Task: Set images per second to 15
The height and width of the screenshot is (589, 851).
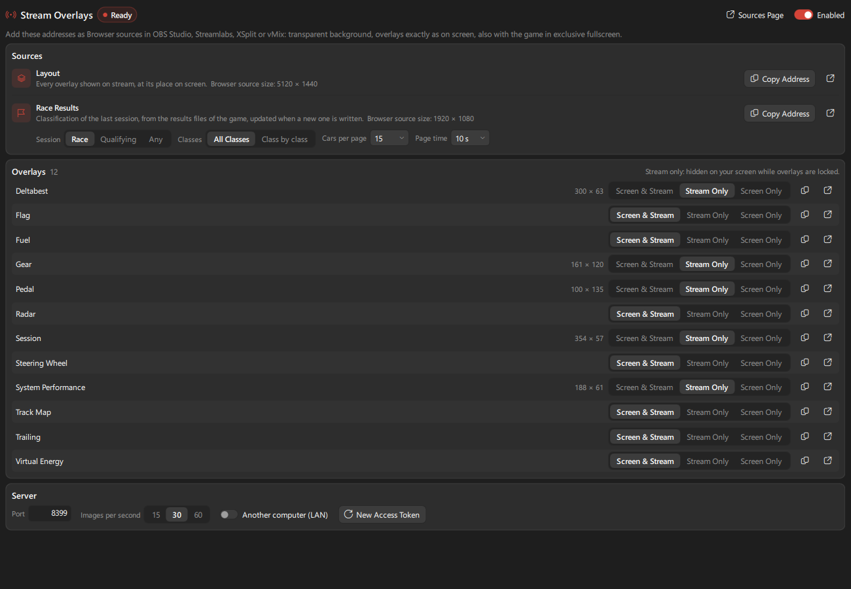Action: (156, 515)
